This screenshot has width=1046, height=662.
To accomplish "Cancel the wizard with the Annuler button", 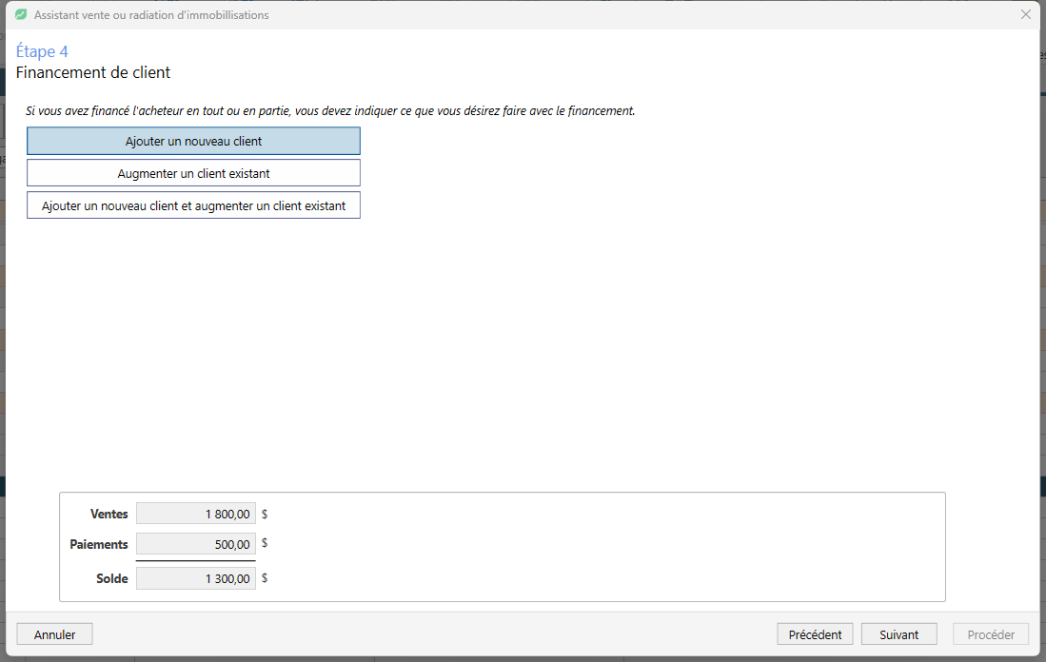I will tap(54, 634).
